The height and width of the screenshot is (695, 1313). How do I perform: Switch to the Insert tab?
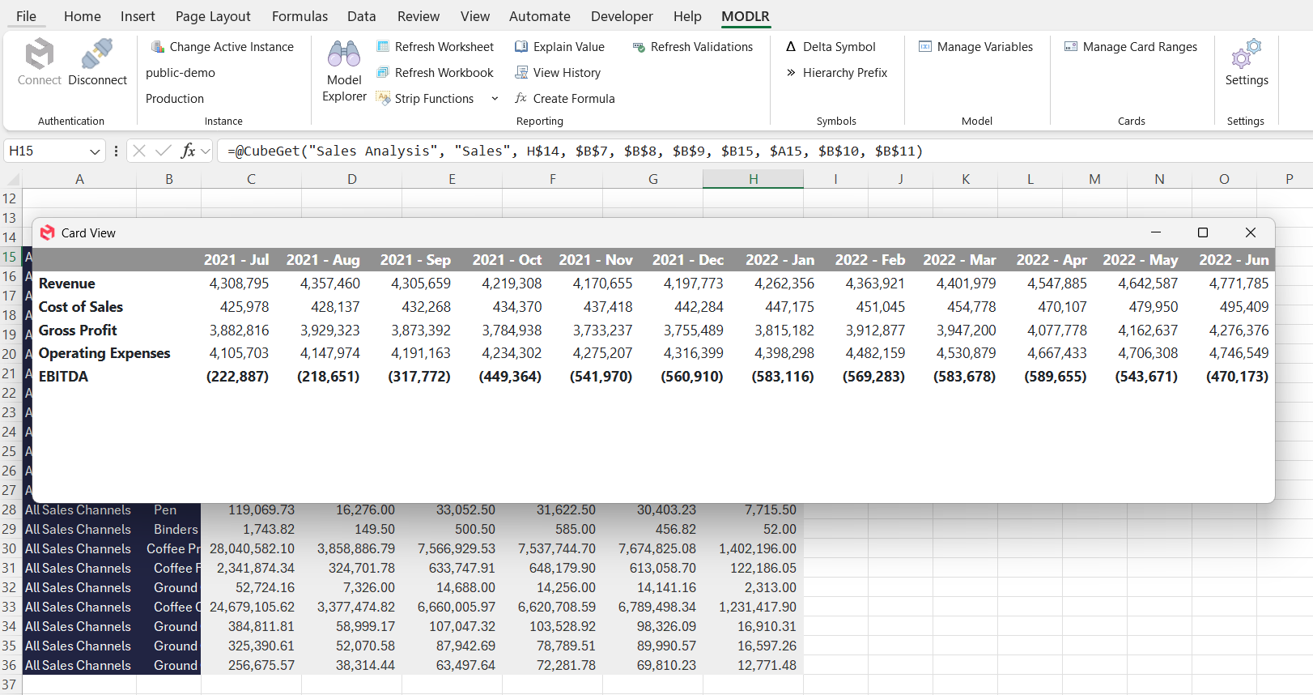click(138, 16)
